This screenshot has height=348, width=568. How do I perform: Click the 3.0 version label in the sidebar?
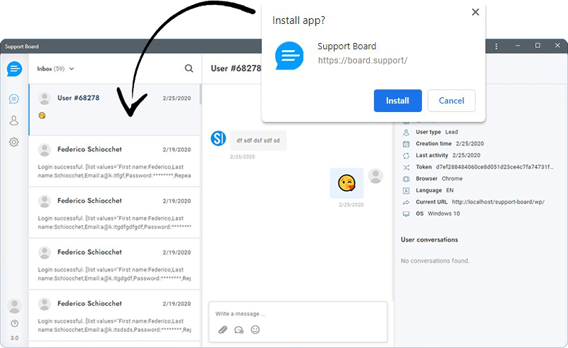15,338
